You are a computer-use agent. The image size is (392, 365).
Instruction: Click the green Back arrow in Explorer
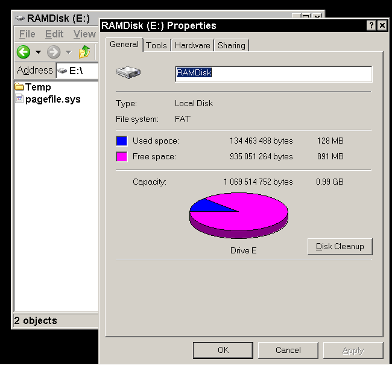click(24, 52)
